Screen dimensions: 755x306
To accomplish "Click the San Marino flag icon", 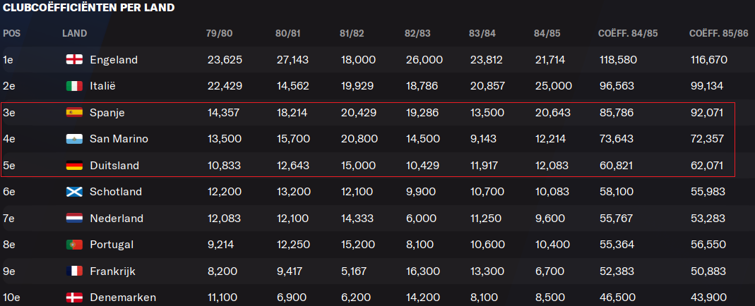I will point(74,140).
